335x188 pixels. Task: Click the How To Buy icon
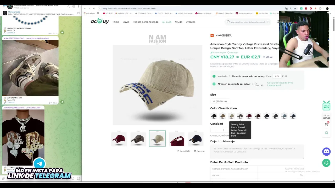(326, 106)
